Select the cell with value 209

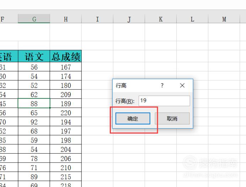point(66,94)
